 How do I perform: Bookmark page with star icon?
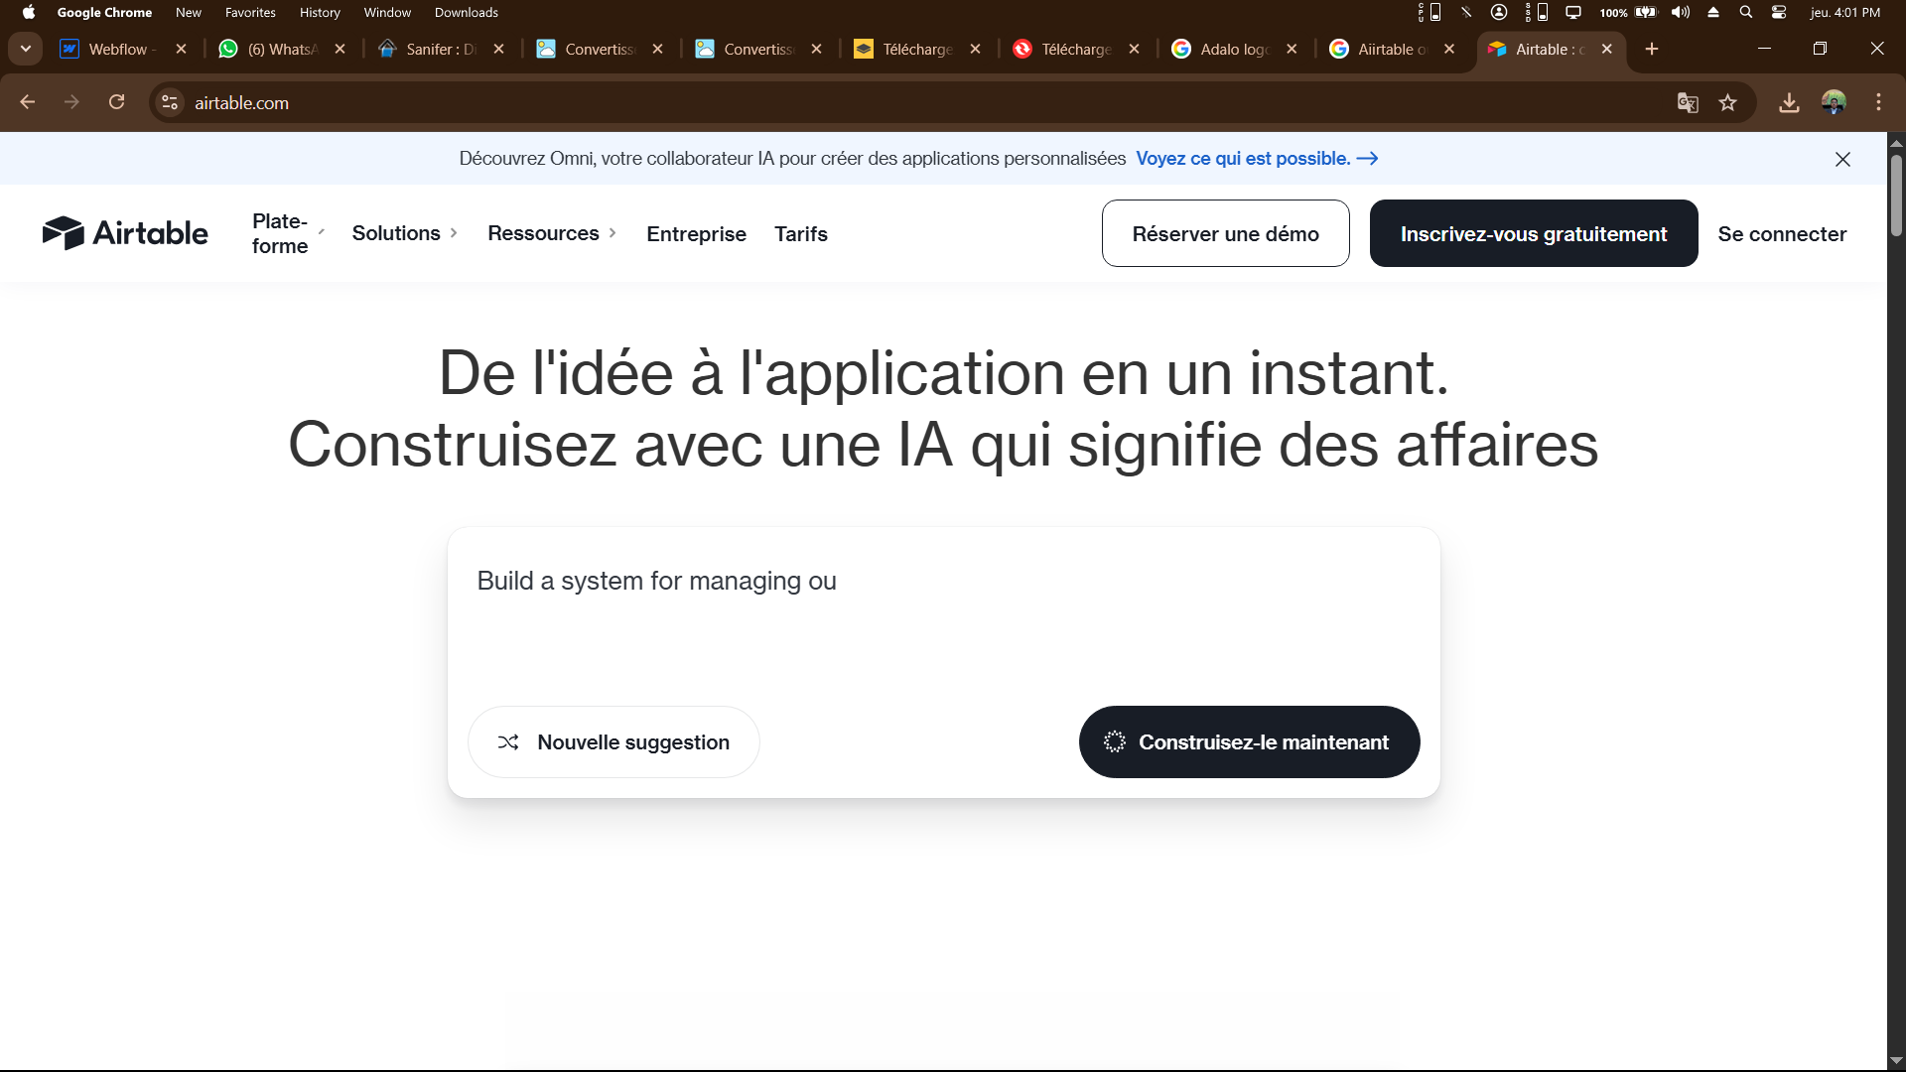[x=1728, y=103]
